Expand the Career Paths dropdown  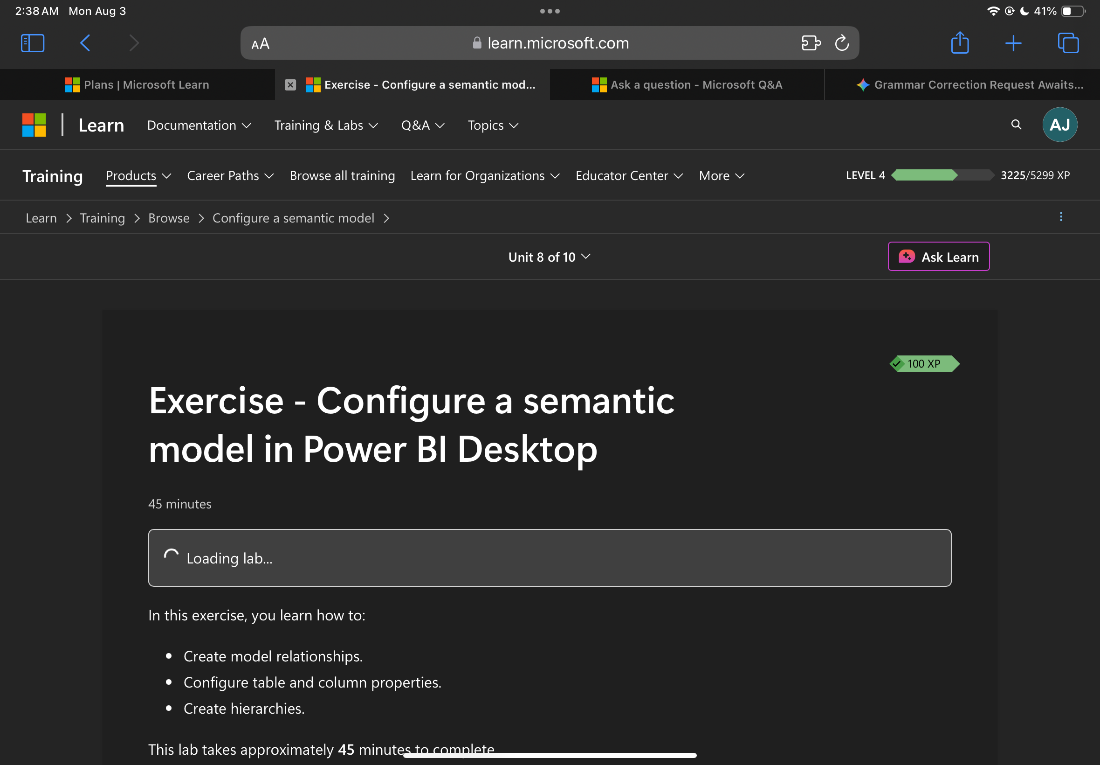click(x=230, y=176)
